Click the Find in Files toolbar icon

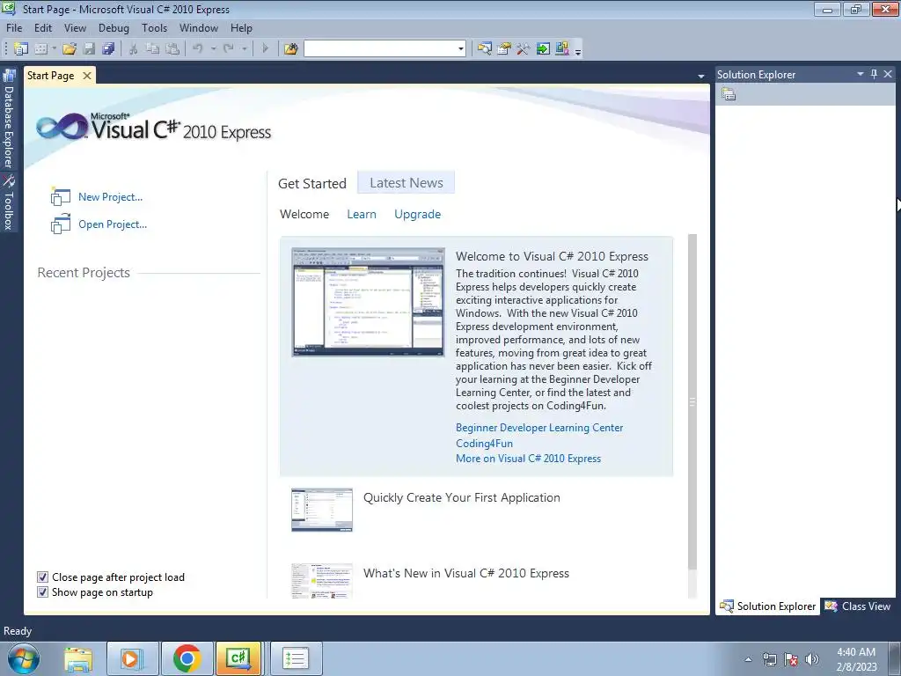tap(290, 49)
